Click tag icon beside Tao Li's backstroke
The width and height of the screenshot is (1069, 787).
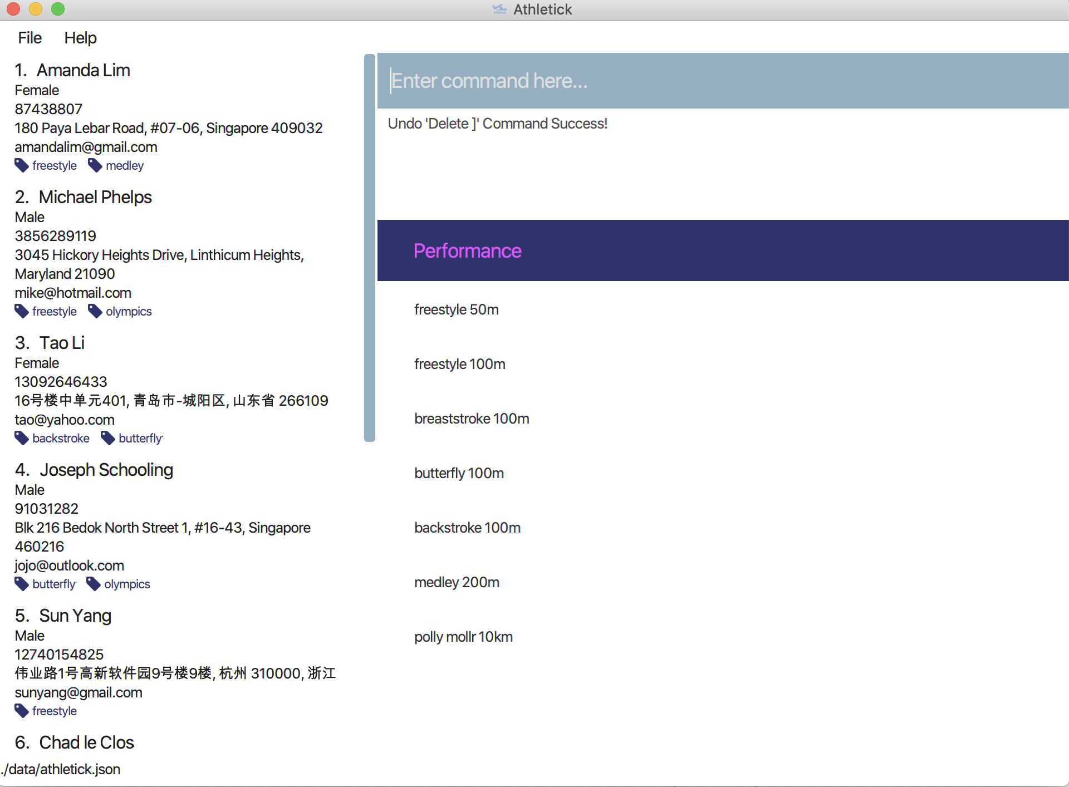point(22,439)
